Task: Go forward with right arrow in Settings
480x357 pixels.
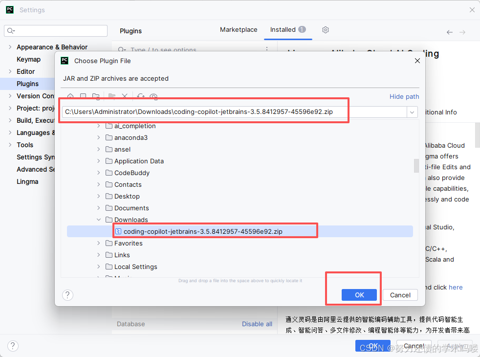Action: click(x=462, y=32)
